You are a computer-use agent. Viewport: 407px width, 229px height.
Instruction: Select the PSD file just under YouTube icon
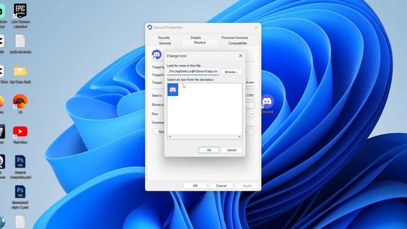coord(20,167)
